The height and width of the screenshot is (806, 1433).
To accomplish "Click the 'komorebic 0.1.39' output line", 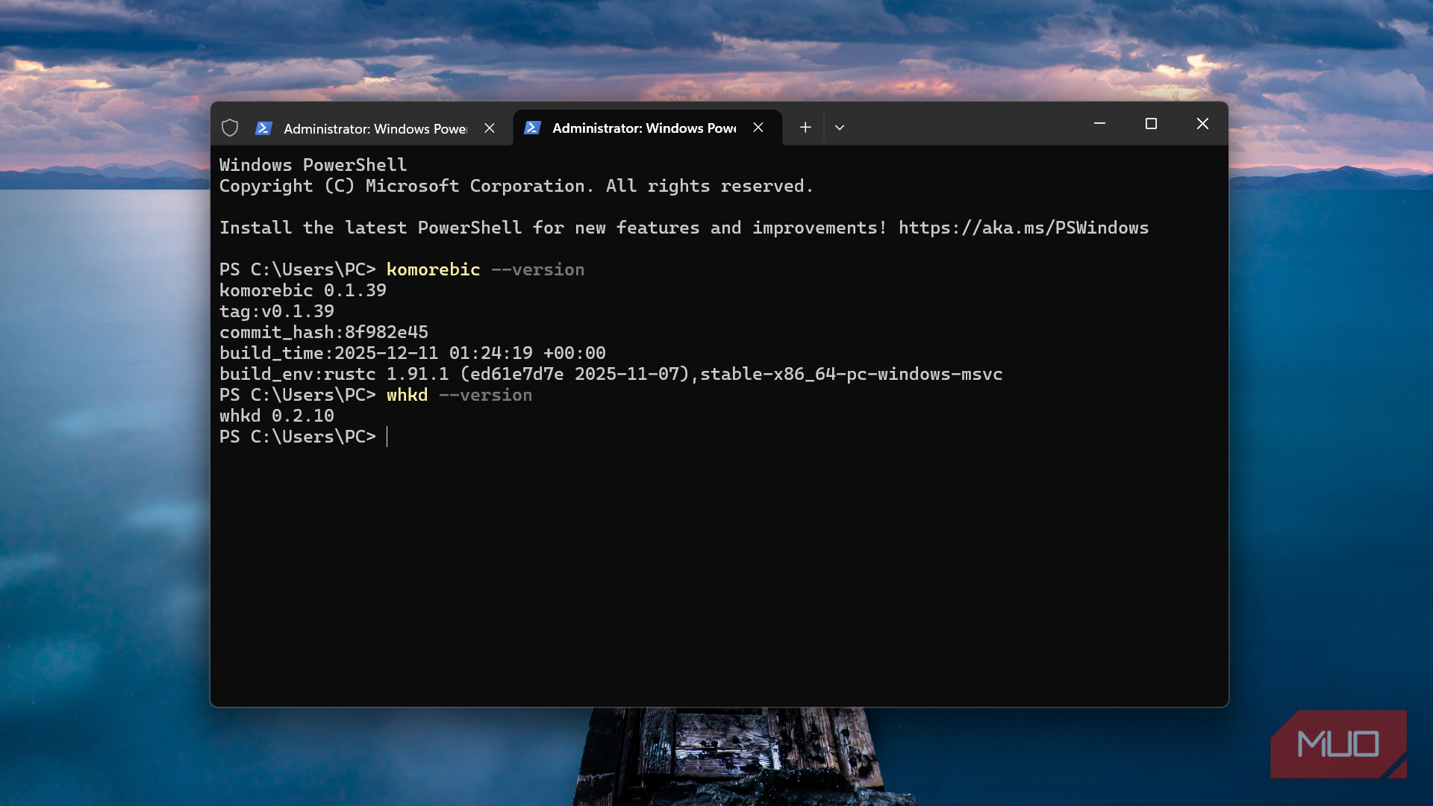I will pos(303,290).
